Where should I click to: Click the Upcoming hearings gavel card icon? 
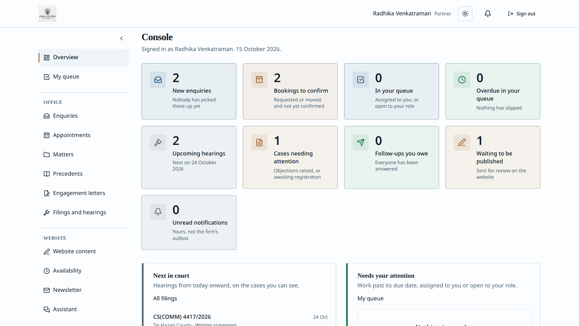[x=158, y=142]
